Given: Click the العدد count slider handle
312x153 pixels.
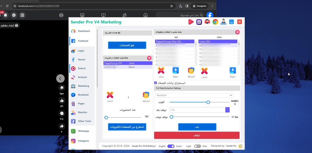Looking at the screenshot, I should (208, 102).
